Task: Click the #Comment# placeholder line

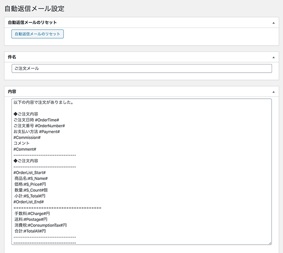Action: (25, 149)
